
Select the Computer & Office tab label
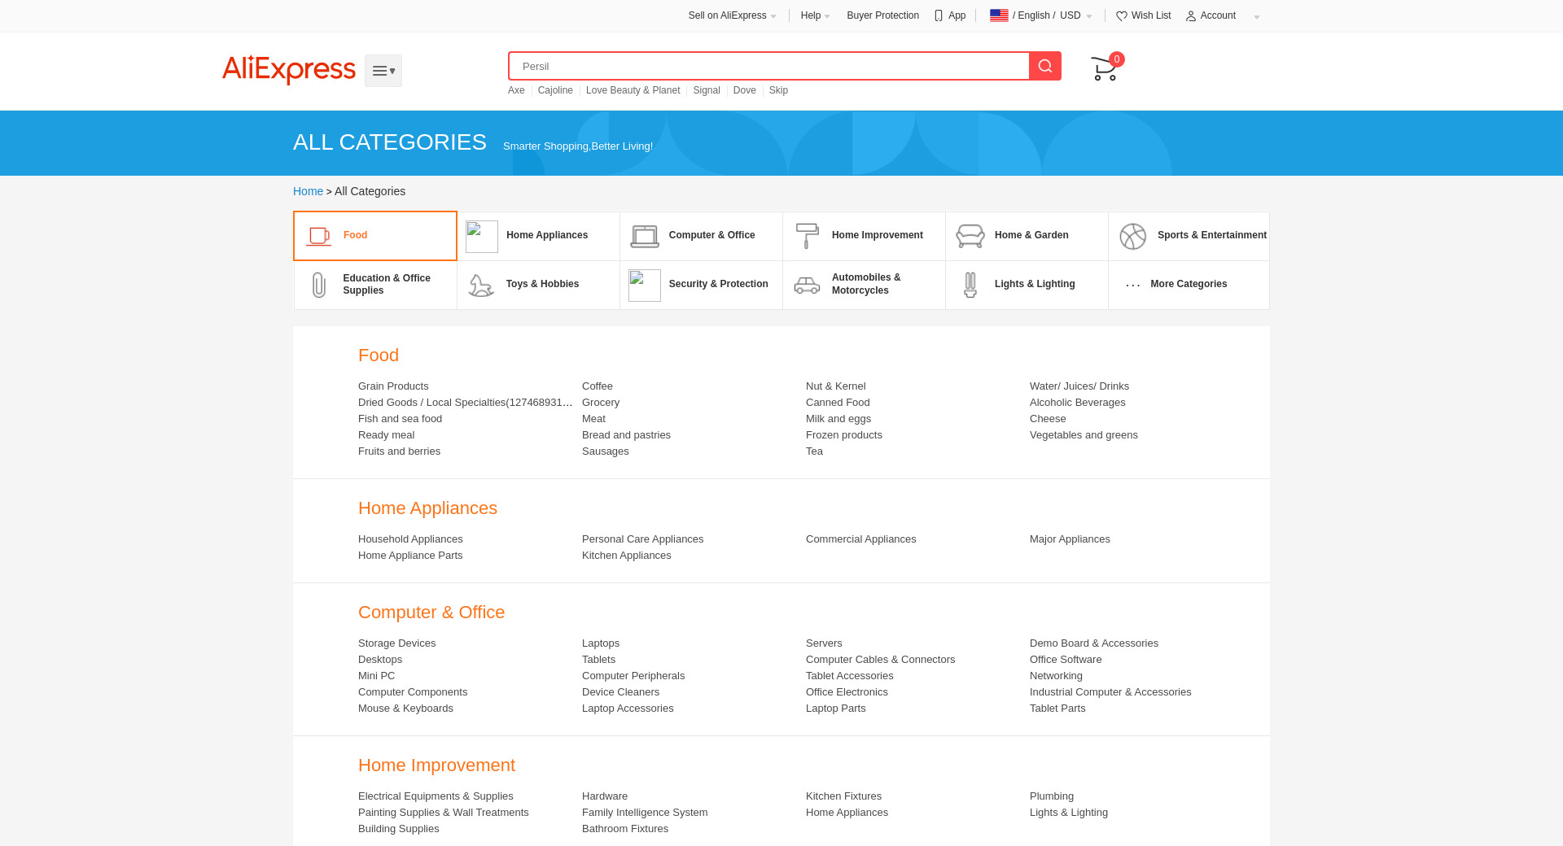[711, 235]
